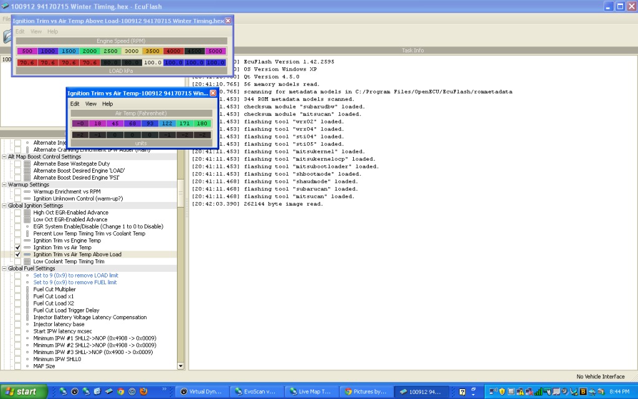Select the 3000 RPM axis cell
Screen dimensions: 638x399
click(131, 51)
